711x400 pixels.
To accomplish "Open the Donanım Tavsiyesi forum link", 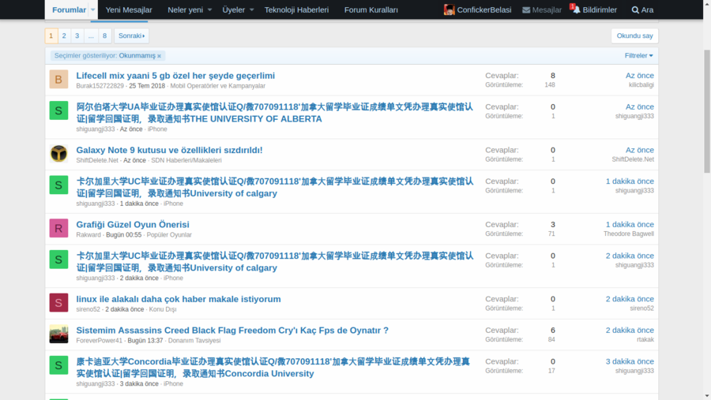I will click(194, 341).
